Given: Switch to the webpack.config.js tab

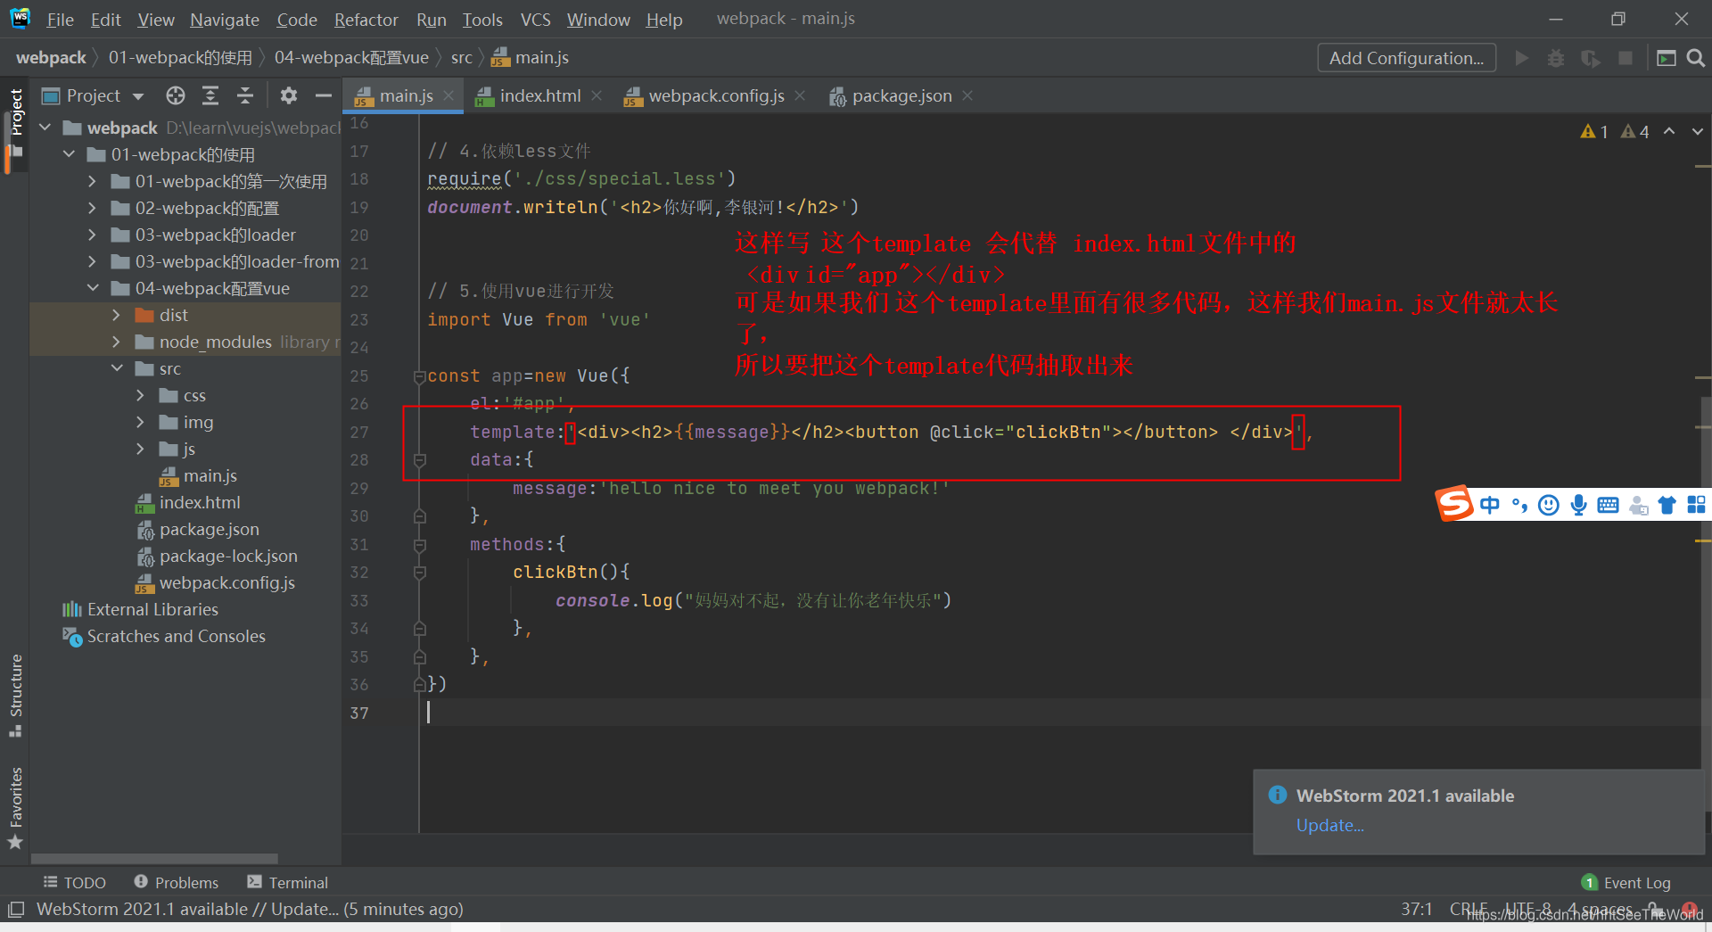Looking at the screenshot, I should click(x=716, y=95).
